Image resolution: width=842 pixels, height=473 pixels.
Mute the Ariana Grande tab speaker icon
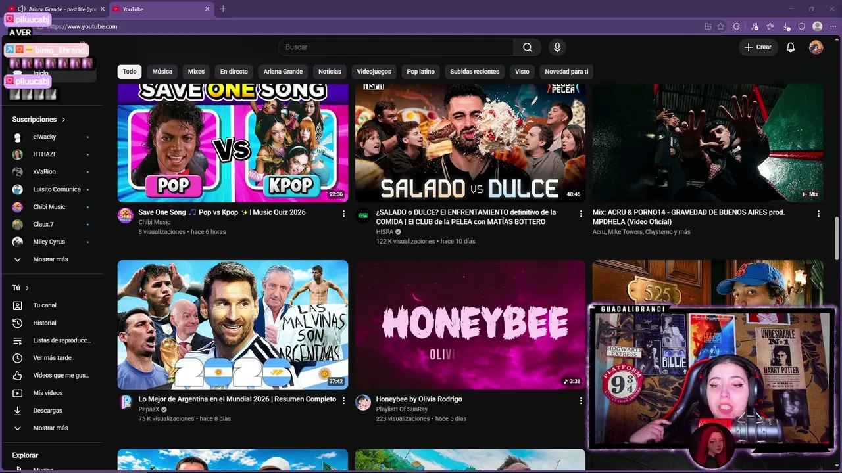[22, 9]
